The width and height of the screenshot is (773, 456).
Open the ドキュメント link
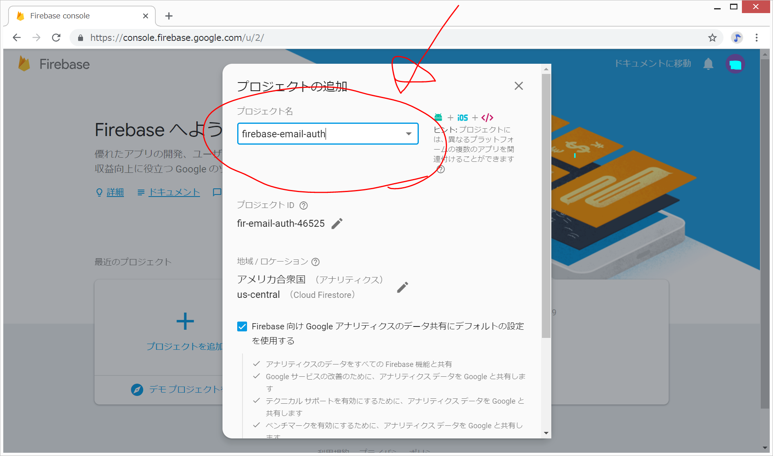[174, 192]
